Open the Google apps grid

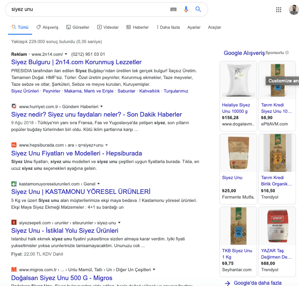point(279,10)
